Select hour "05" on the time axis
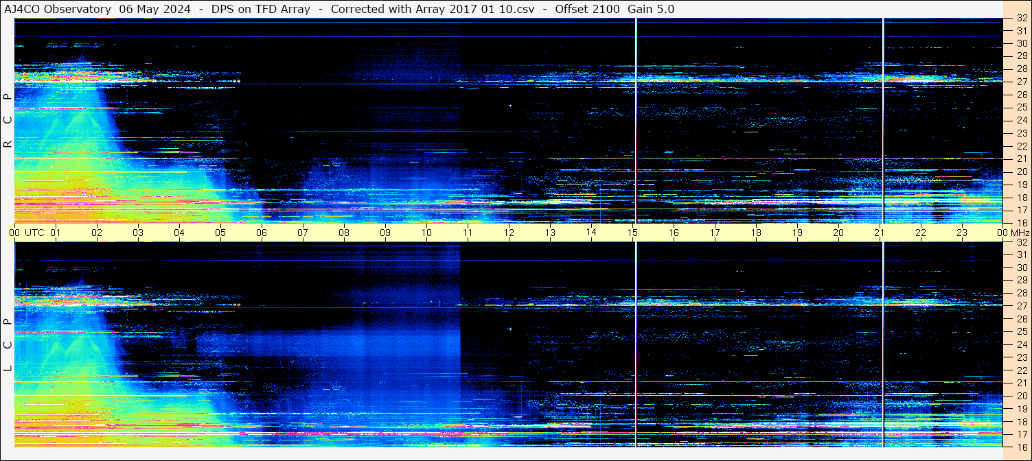 point(220,233)
